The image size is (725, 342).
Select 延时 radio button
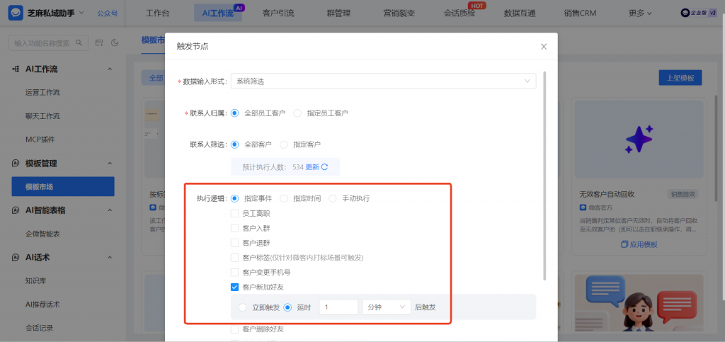click(x=287, y=307)
